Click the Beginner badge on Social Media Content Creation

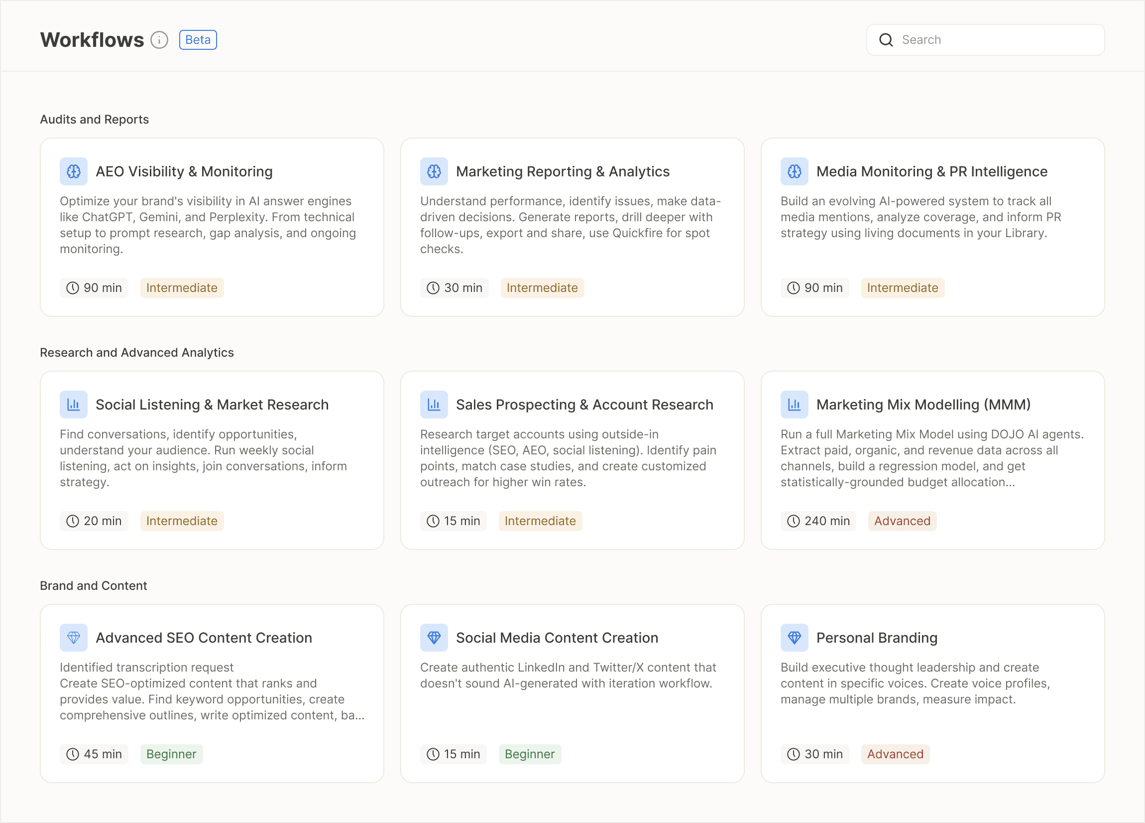pos(530,754)
